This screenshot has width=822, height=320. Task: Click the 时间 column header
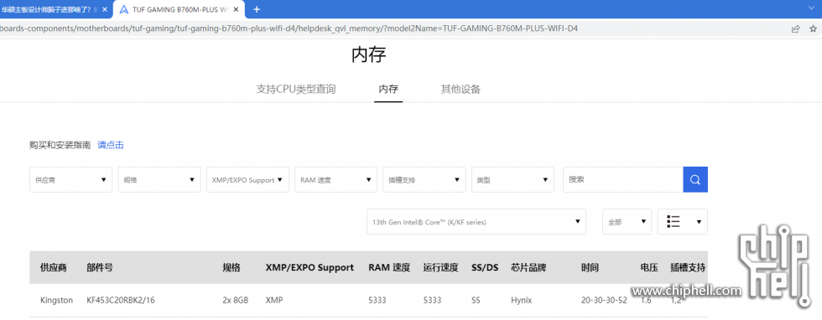pyautogui.click(x=590, y=267)
